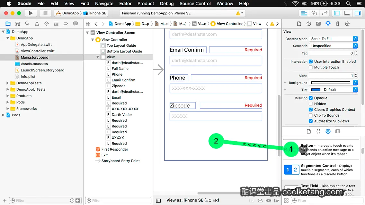Image resolution: width=365 pixels, height=205 pixels.
Task: Open the Background color dropdown arrow
Action: tap(355, 83)
